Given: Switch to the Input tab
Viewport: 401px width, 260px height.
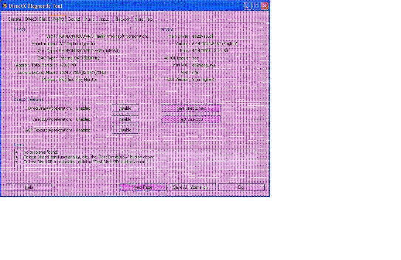Looking at the screenshot, I should [104, 19].
